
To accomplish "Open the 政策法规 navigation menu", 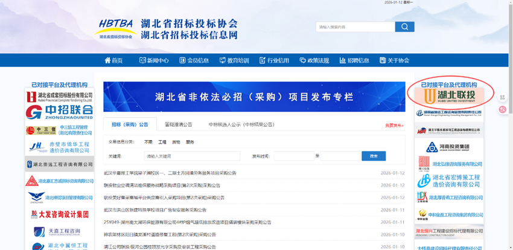I will pos(314,60).
